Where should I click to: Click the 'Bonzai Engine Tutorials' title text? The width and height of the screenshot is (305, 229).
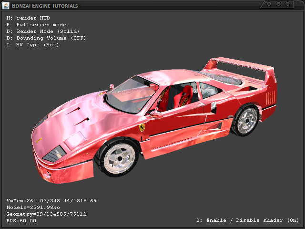tap(45, 5)
